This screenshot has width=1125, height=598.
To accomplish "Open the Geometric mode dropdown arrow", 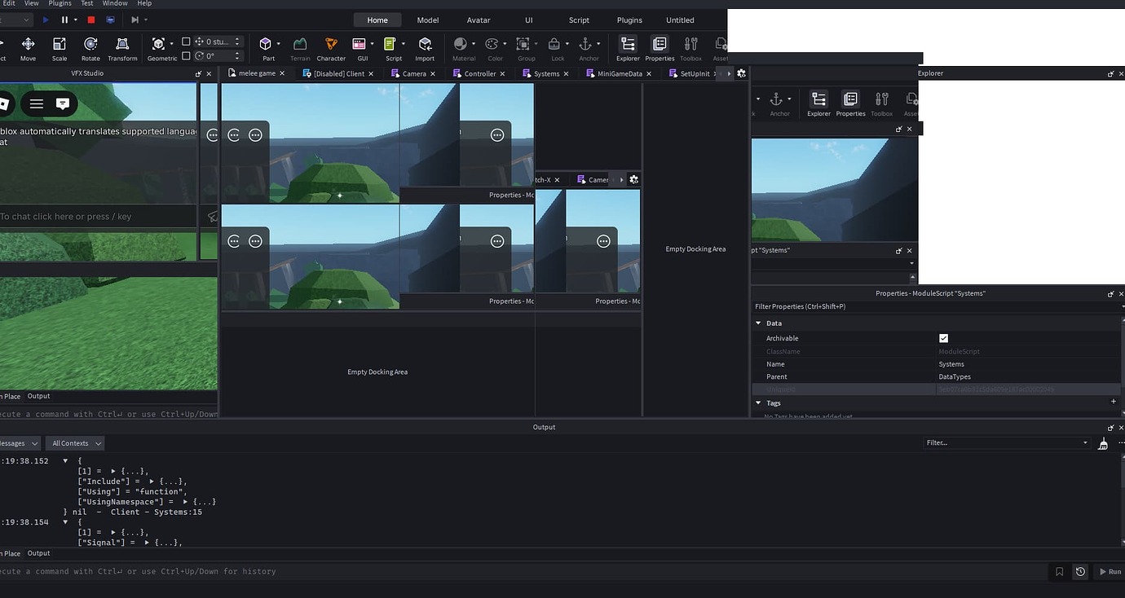I will [x=171, y=43].
